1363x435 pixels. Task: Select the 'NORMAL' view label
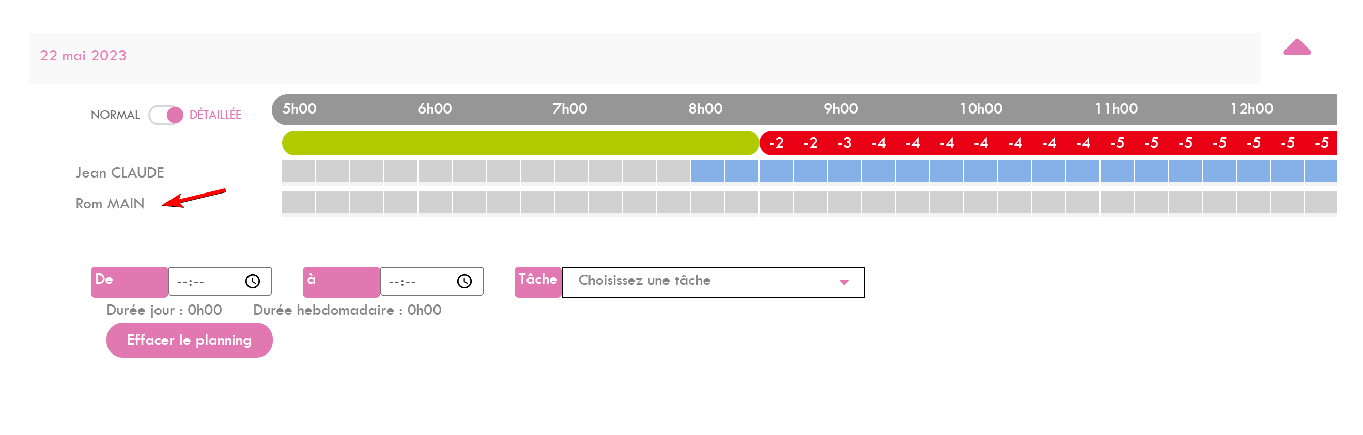point(115,115)
